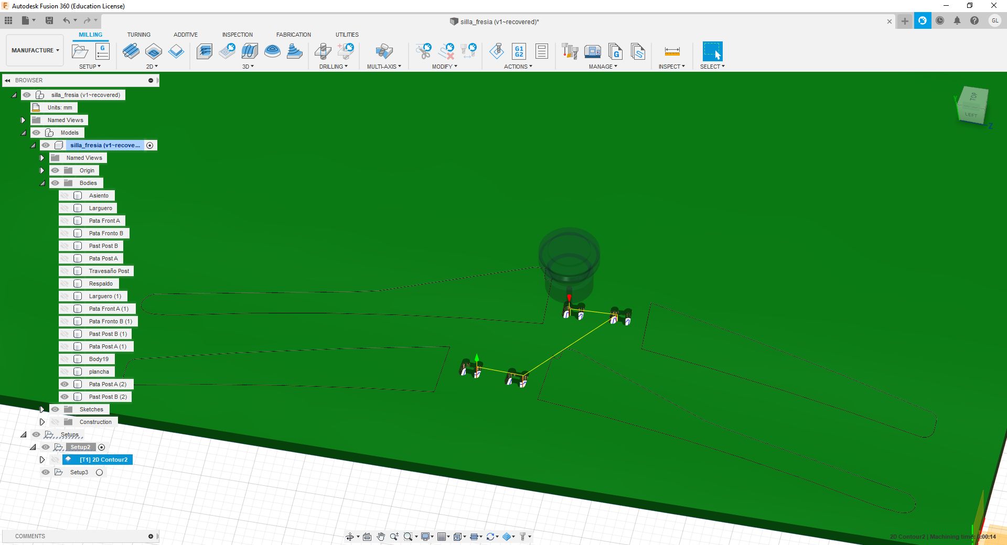The image size is (1007, 545).
Task: Open the MANUFACTURE workspace dropdown
Action: 35,50
